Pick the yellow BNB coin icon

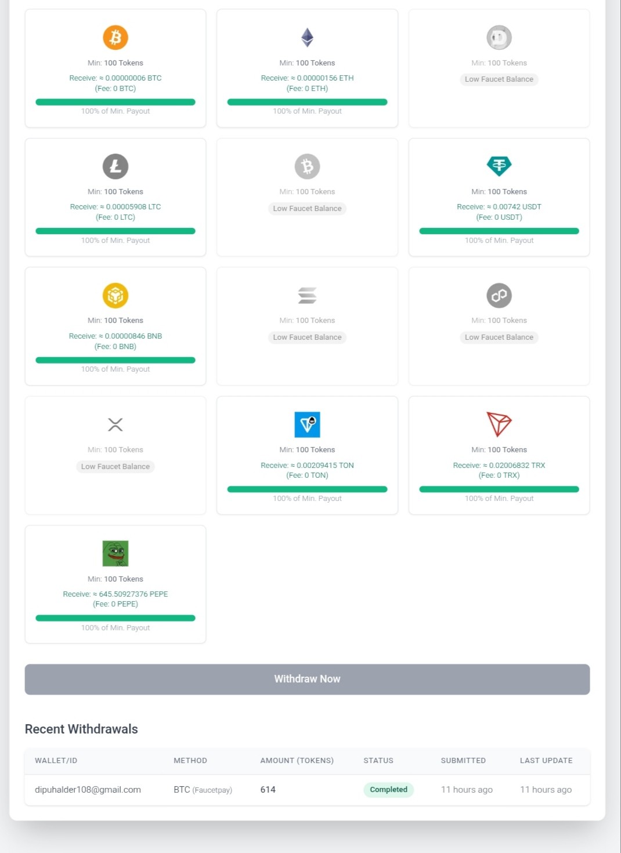(x=115, y=296)
